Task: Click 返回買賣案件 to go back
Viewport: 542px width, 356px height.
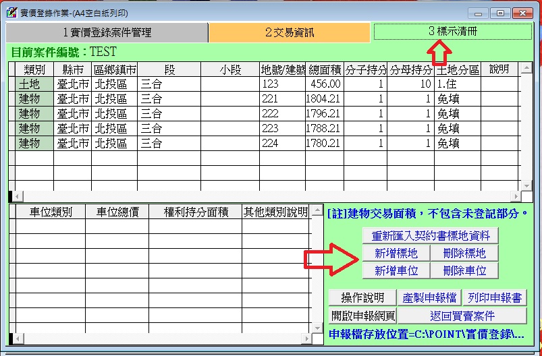Action: coord(462,315)
